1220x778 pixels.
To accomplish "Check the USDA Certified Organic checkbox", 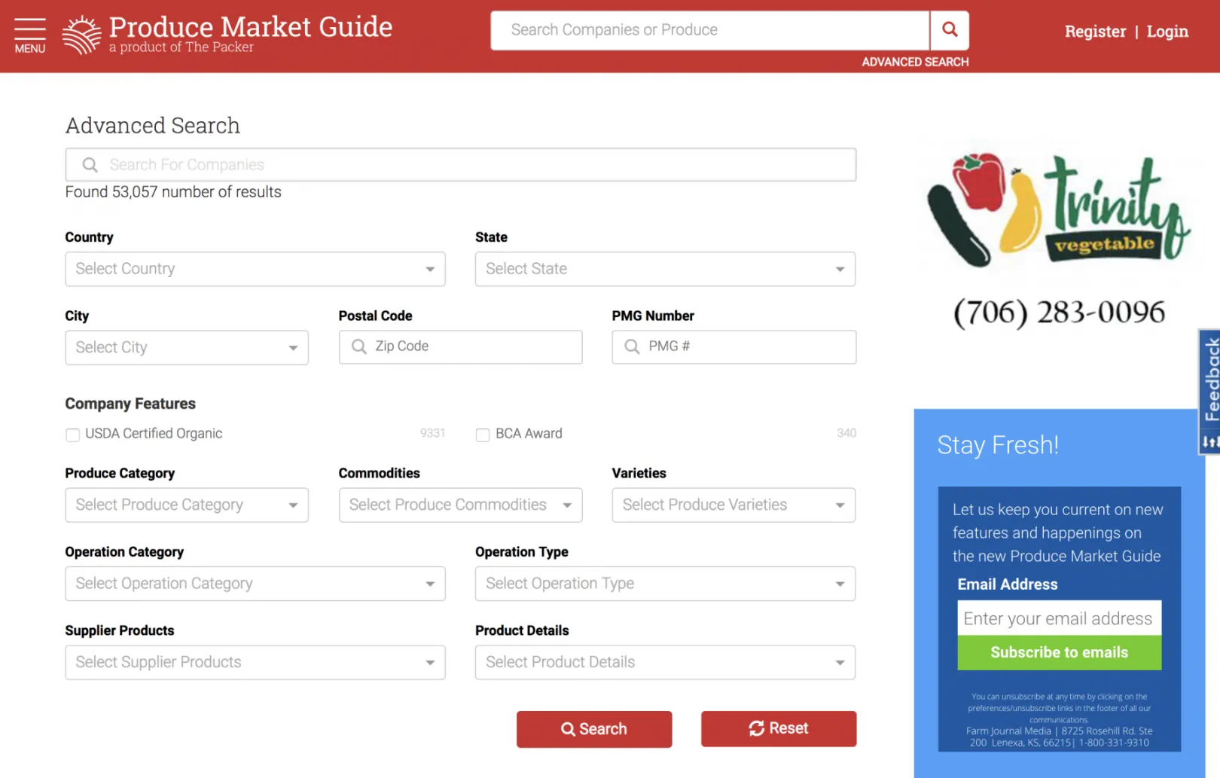I will (x=72, y=435).
